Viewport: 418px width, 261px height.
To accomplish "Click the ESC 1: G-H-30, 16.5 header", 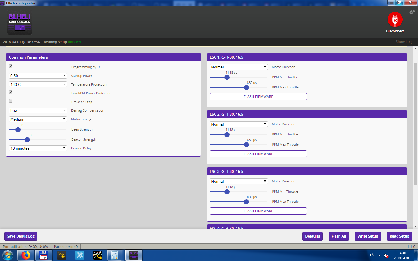I will [307, 57].
